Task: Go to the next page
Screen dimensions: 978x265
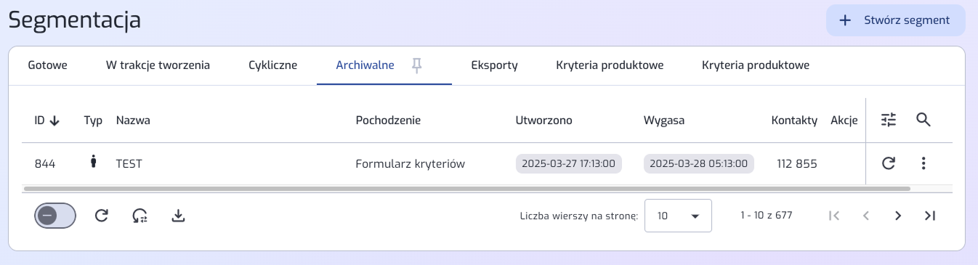Action: [x=898, y=216]
